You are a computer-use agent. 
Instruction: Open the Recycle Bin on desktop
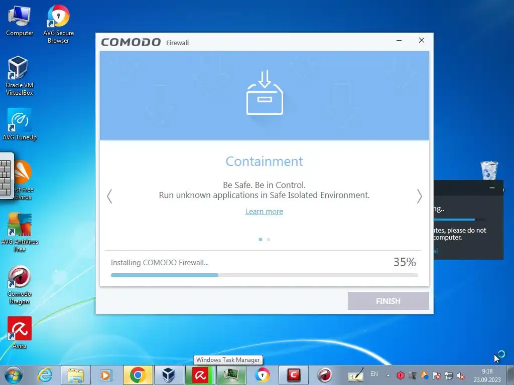click(x=489, y=170)
